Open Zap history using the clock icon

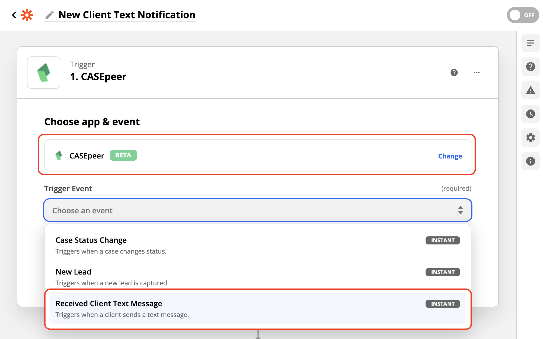pos(530,114)
